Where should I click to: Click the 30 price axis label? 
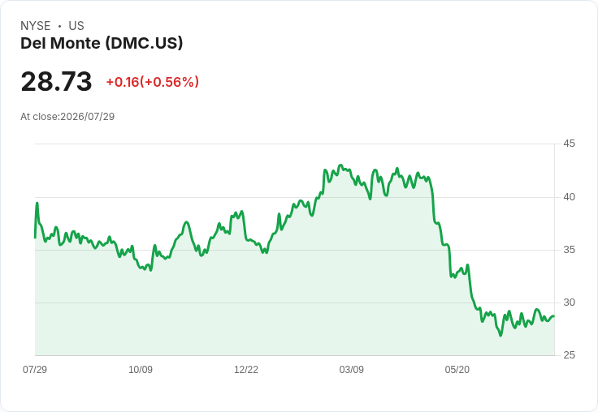(x=569, y=303)
